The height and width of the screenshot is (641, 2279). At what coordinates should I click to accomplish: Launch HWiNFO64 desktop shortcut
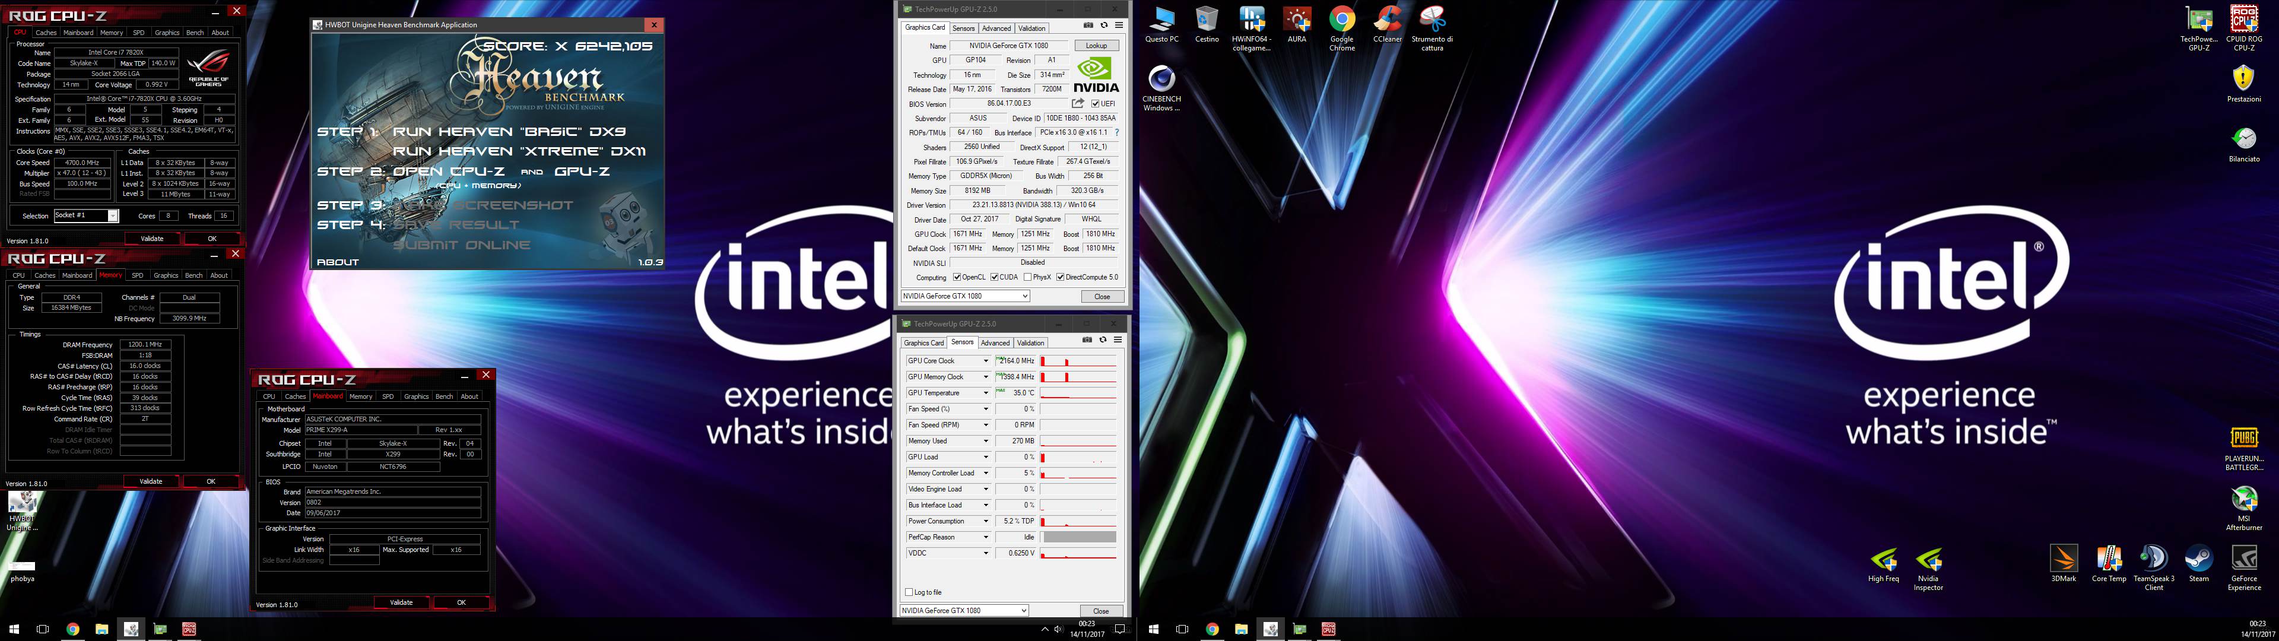[1252, 28]
